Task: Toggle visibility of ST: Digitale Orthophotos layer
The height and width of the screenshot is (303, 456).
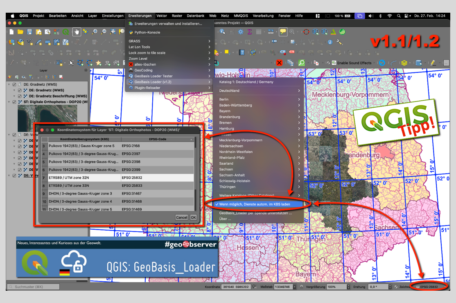Action: coord(14,102)
